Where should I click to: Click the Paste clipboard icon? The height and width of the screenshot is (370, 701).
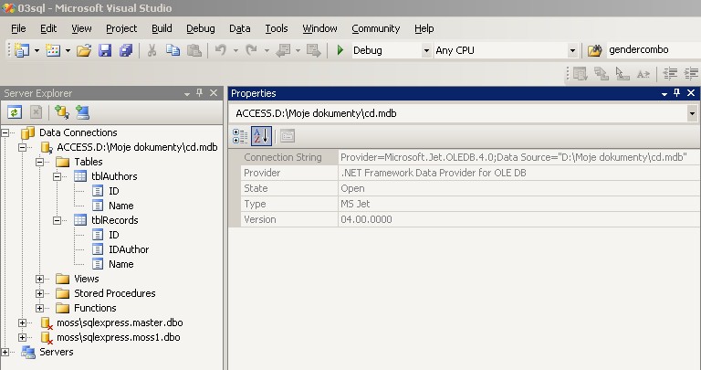194,50
